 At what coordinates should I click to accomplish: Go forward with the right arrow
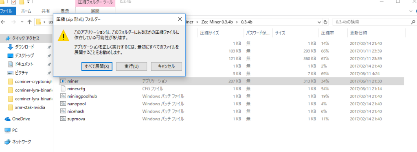pos(13,22)
